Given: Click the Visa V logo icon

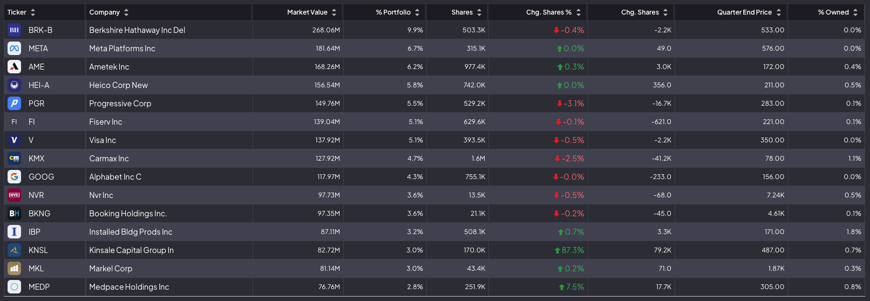Looking at the screenshot, I should (14, 140).
